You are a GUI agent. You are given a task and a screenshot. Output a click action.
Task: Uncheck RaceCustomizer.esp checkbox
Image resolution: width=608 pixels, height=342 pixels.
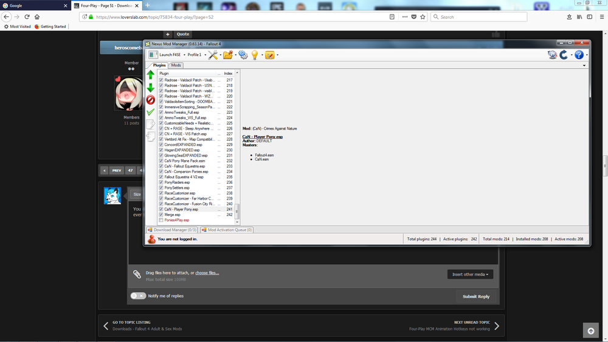pyautogui.click(x=161, y=193)
